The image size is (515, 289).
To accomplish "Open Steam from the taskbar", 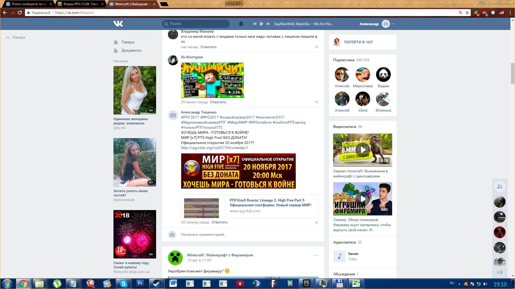I will [157, 283].
